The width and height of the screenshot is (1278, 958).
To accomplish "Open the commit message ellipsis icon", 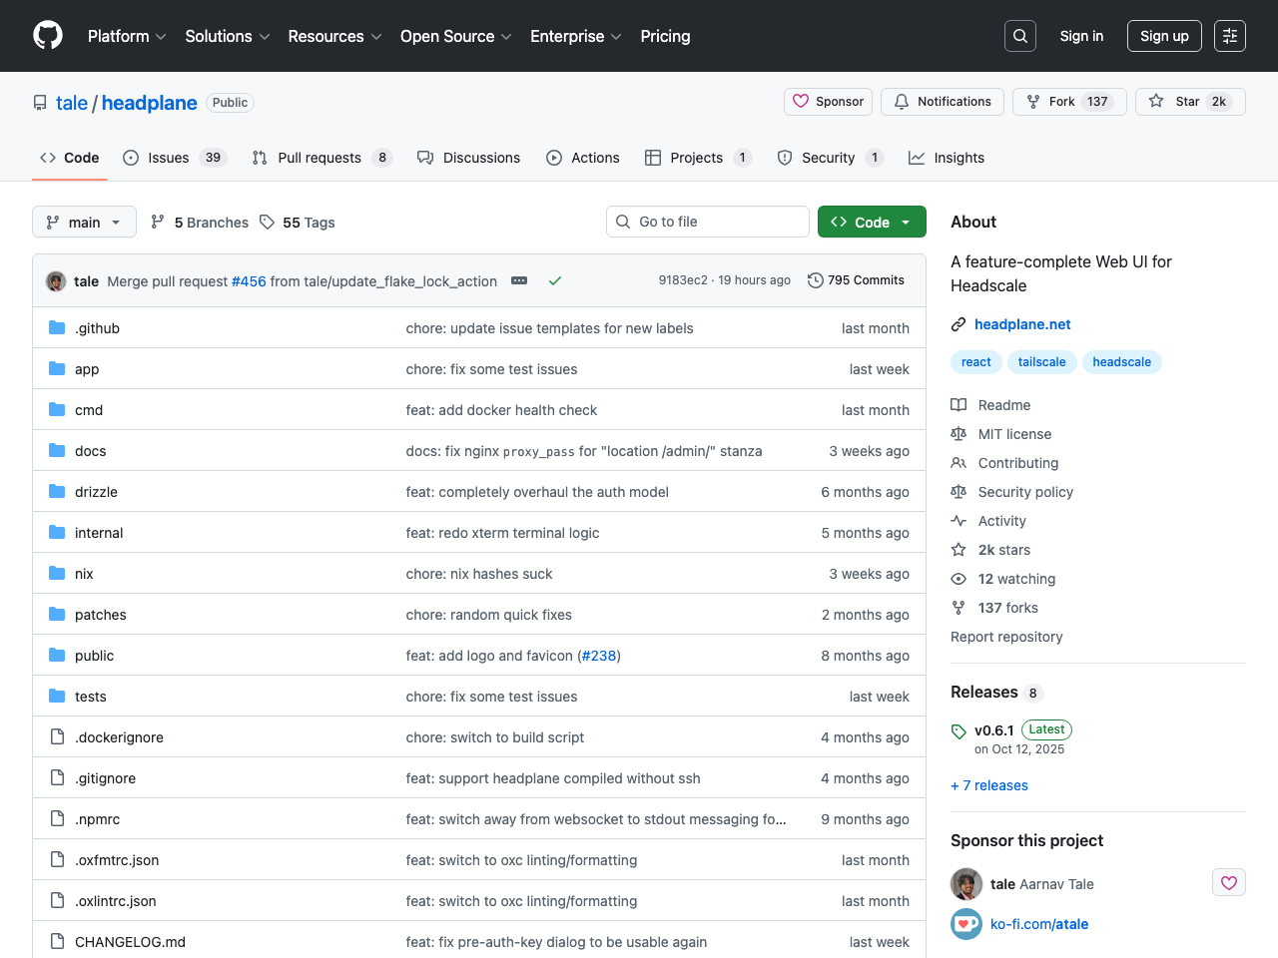I will point(519,280).
